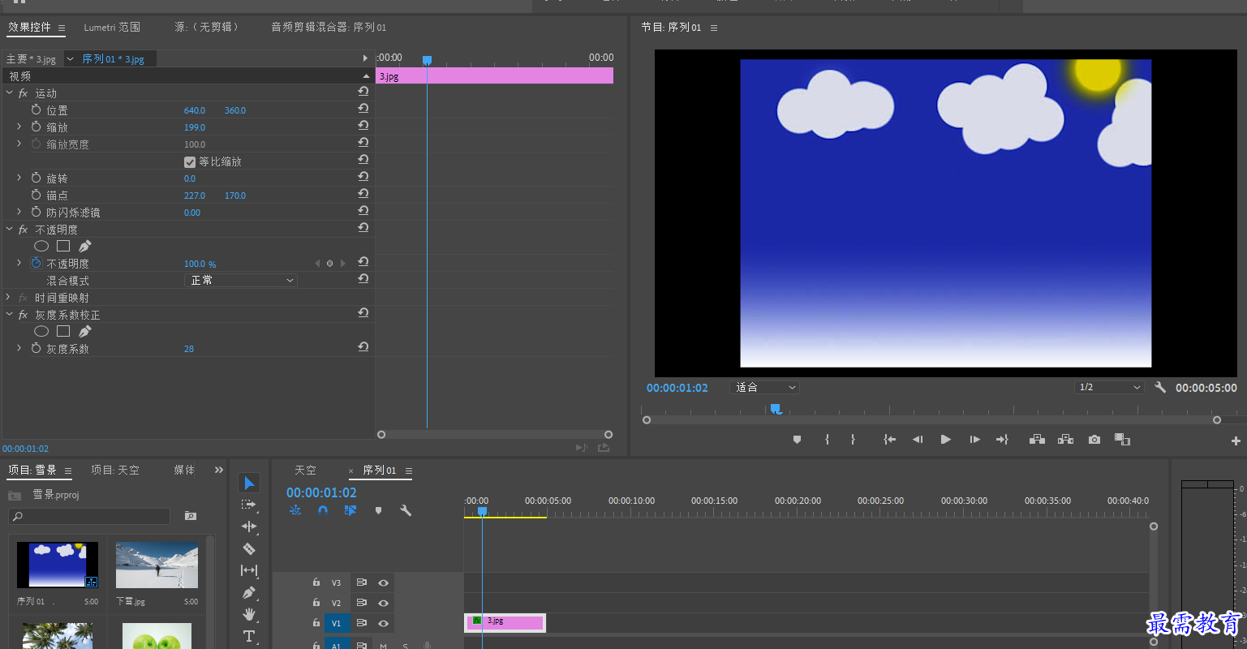Image resolution: width=1247 pixels, height=649 pixels.
Task: Draw rectangle mask under 灰度系数校正
Action: point(63,331)
